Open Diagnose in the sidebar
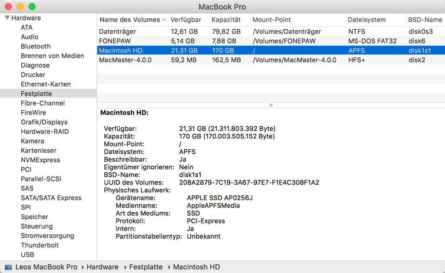 point(35,66)
